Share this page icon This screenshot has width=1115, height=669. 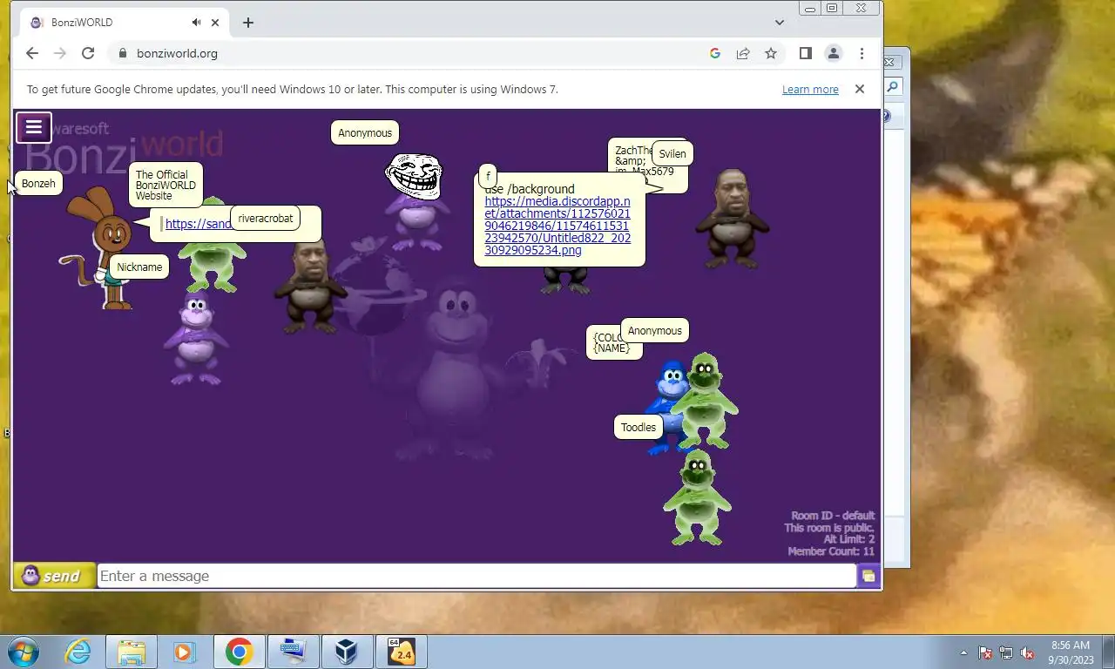tap(743, 53)
